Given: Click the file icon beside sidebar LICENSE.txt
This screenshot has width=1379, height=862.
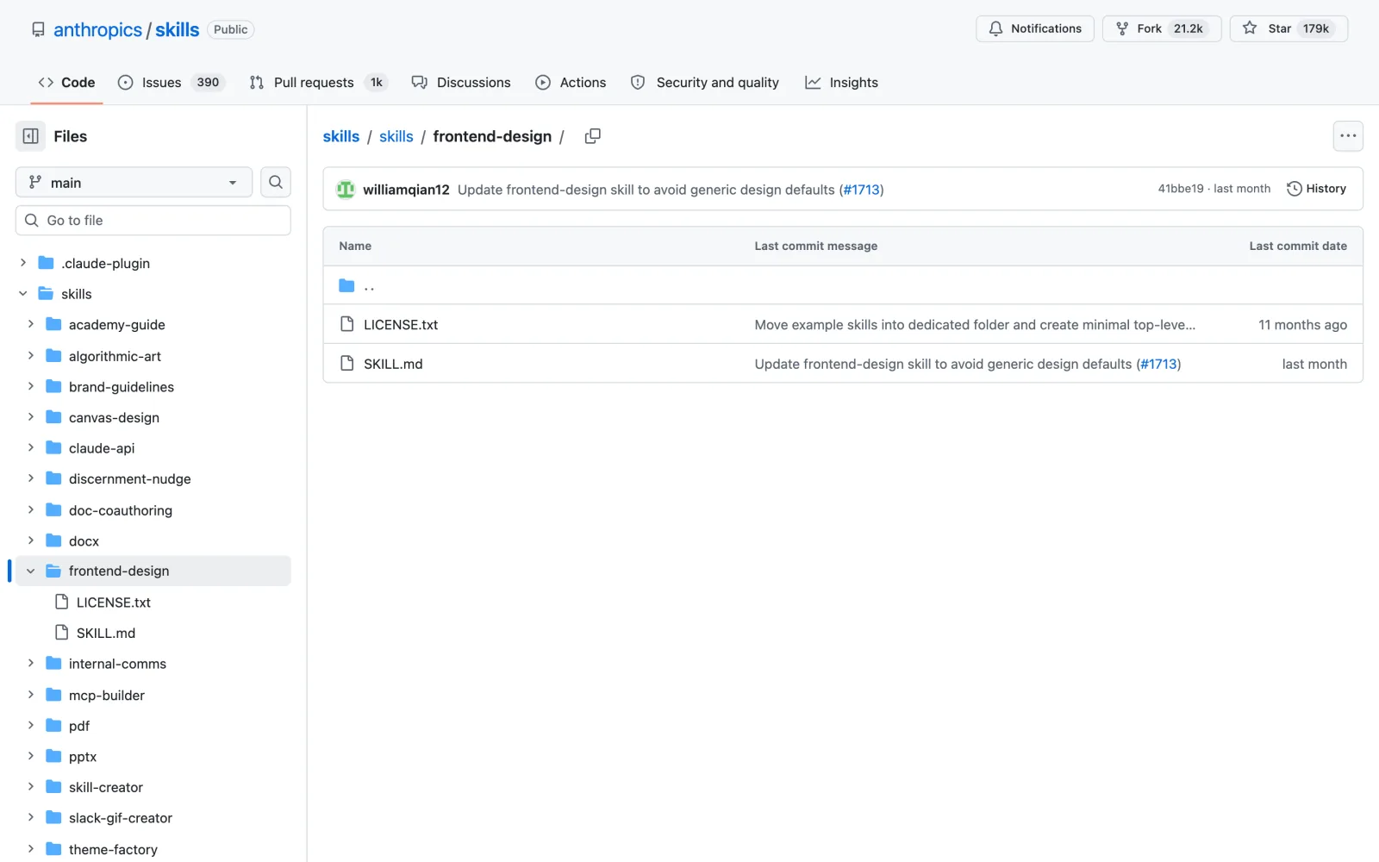Looking at the screenshot, I should click(x=62, y=602).
